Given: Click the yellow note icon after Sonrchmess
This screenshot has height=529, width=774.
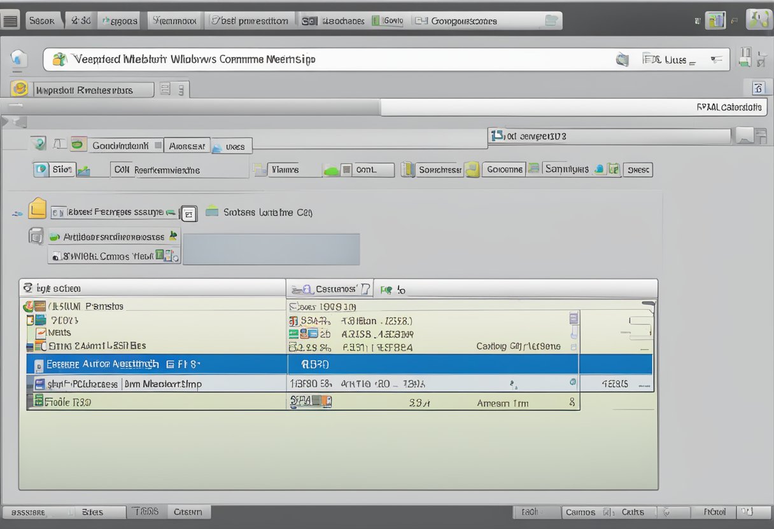Looking at the screenshot, I should 471,169.
